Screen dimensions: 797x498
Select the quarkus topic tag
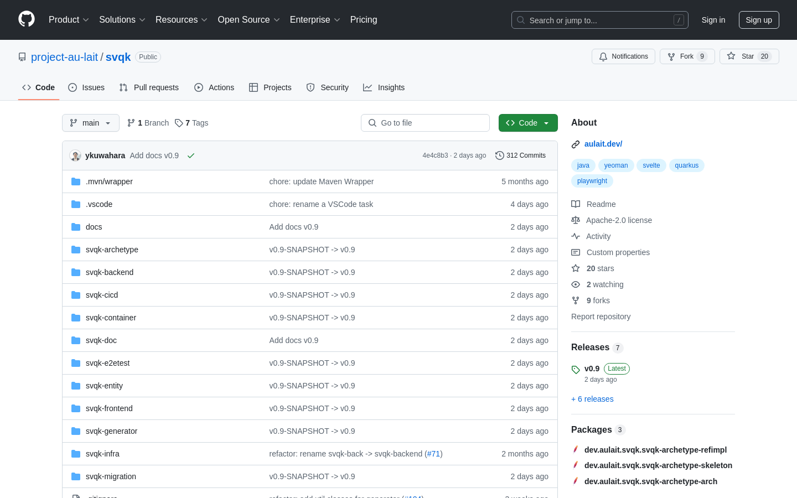pyautogui.click(x=686, y=165)
